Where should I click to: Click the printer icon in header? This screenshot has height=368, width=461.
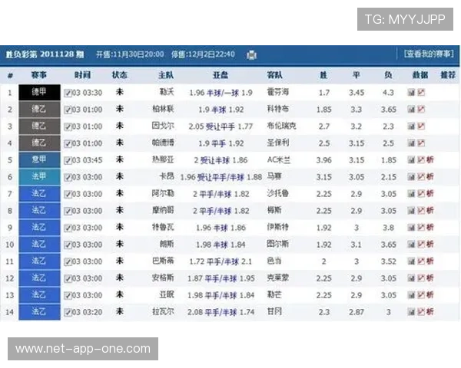[x=251, y=54]
